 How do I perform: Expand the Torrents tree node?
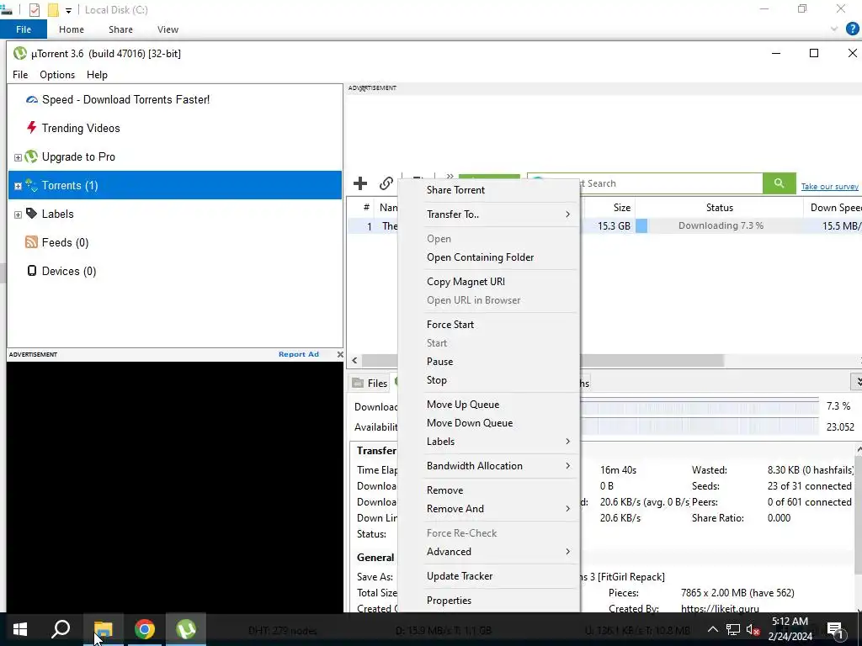pos(18,186)
